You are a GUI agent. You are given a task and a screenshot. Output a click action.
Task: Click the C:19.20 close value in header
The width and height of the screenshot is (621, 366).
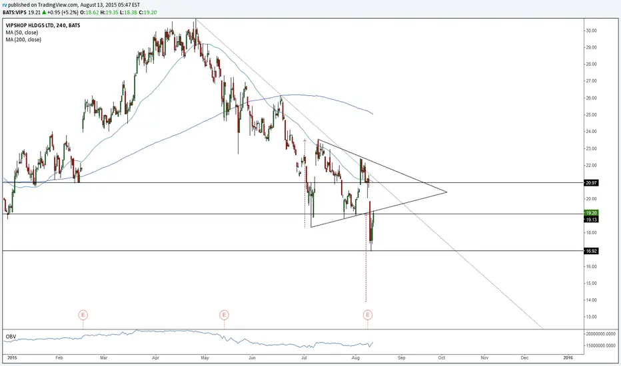pos(147,12)
